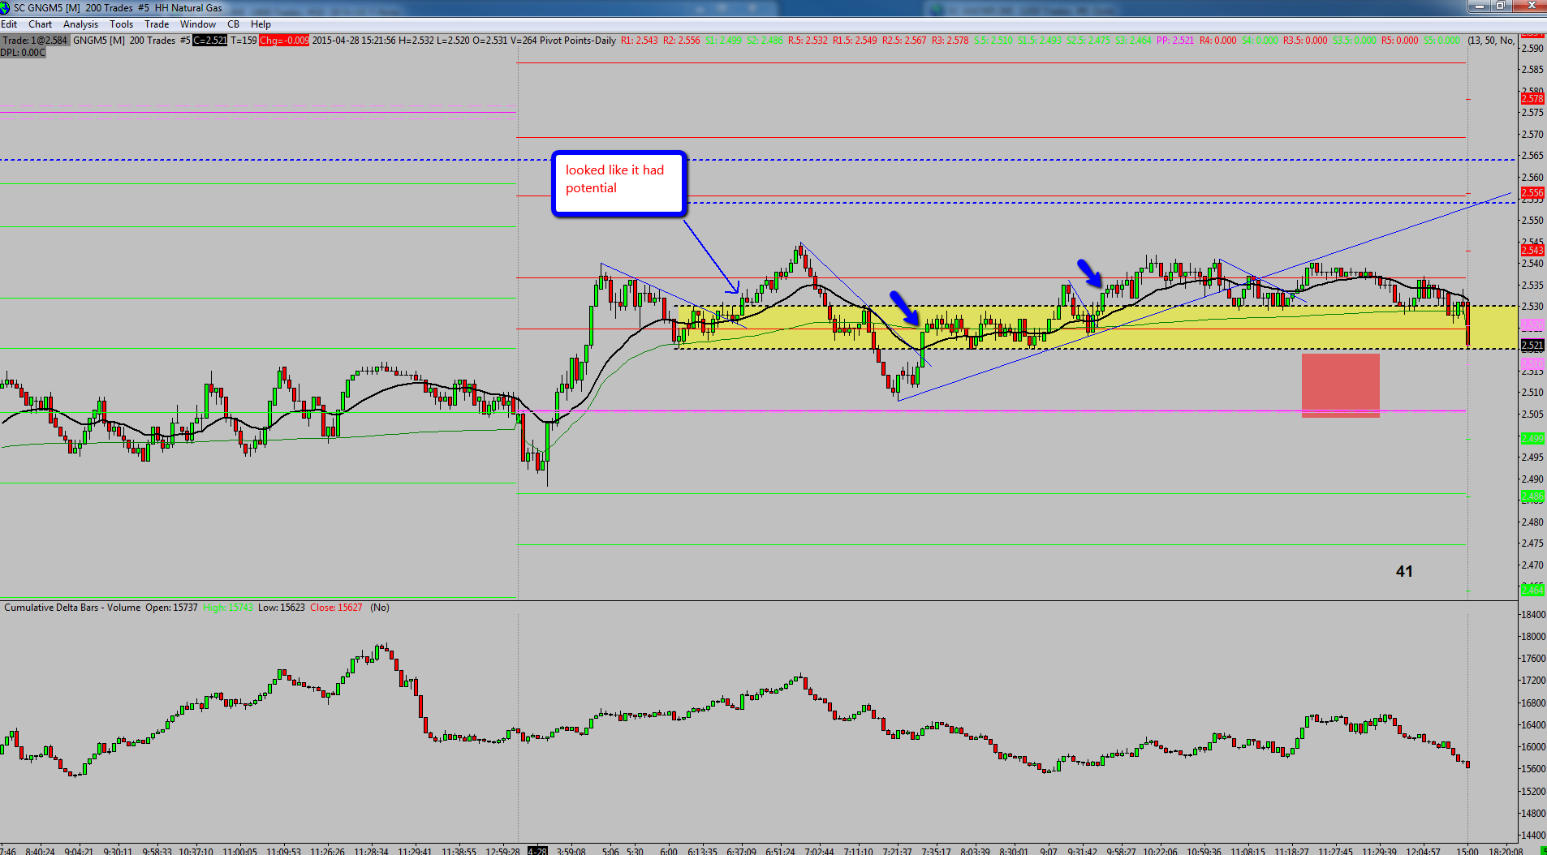
Task: Click the R1: 2.543 pivot value
Action: pos(640,41)
